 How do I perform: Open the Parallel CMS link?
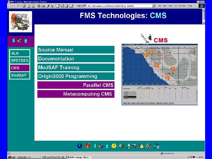coord(76,85)
